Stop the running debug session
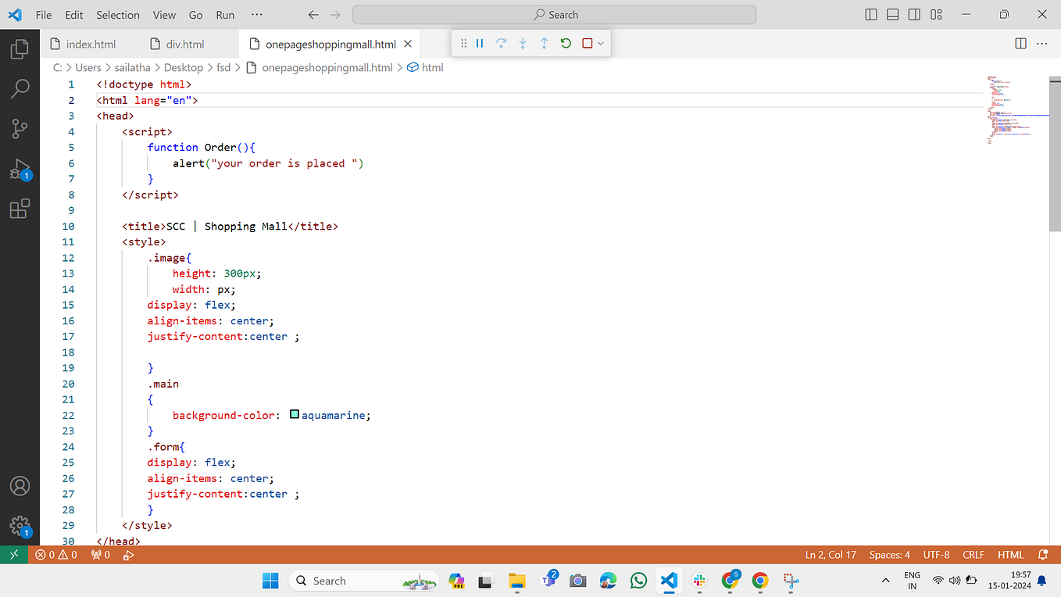1061x597 pixels. point(587,43)
